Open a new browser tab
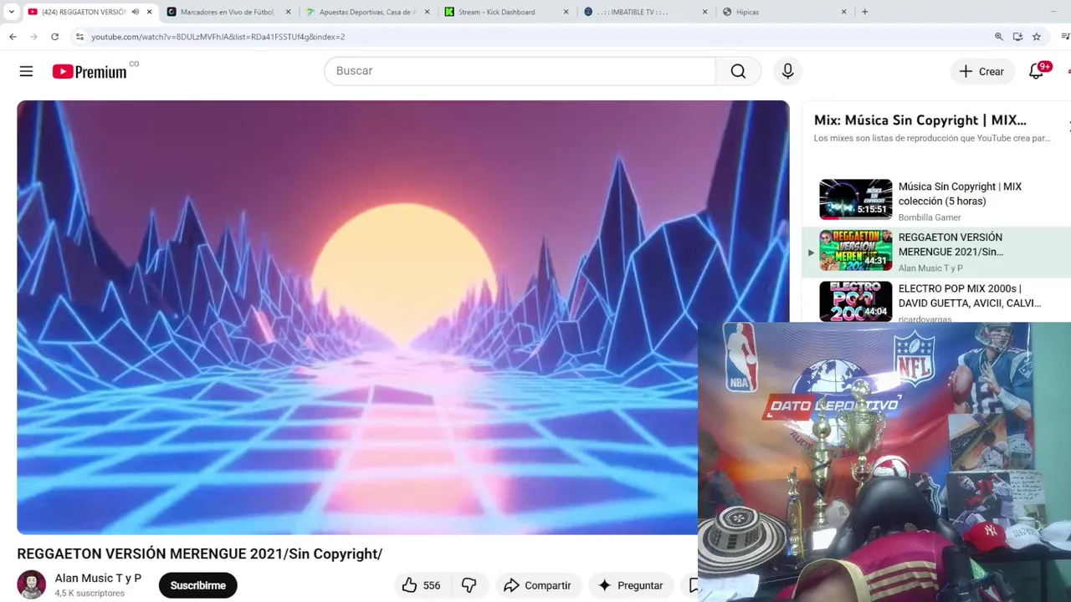Image resolution: width=1071 pixels, height=602 pixels. tap(865, 12)
